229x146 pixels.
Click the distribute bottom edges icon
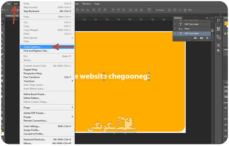pyautogui.click(x=124, y=10)
